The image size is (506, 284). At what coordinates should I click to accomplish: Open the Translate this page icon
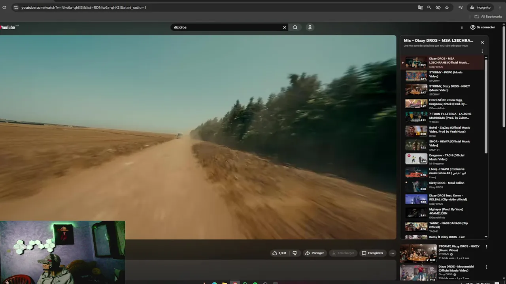point(421,7)
